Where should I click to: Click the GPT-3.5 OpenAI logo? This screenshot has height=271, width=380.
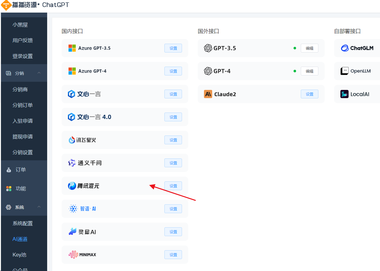[x=208, y=48]
